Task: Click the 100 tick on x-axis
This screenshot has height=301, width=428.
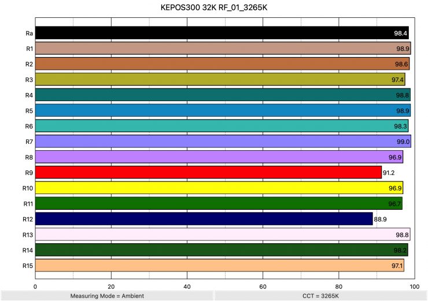Action: [413, 285]
